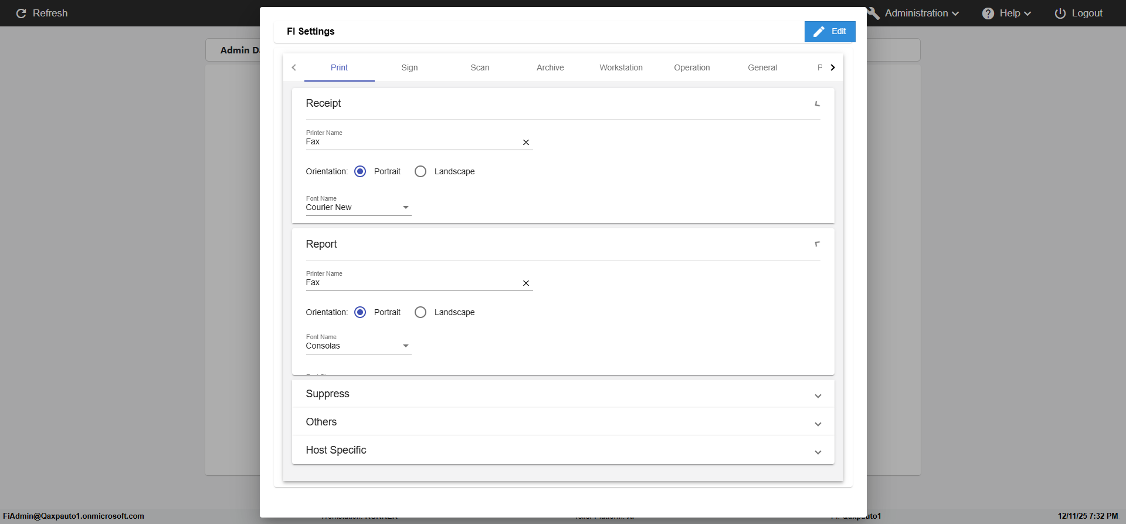1126x524 pixels.
Task: Expand the Host Specific section
Action: (x=818, y=452)
